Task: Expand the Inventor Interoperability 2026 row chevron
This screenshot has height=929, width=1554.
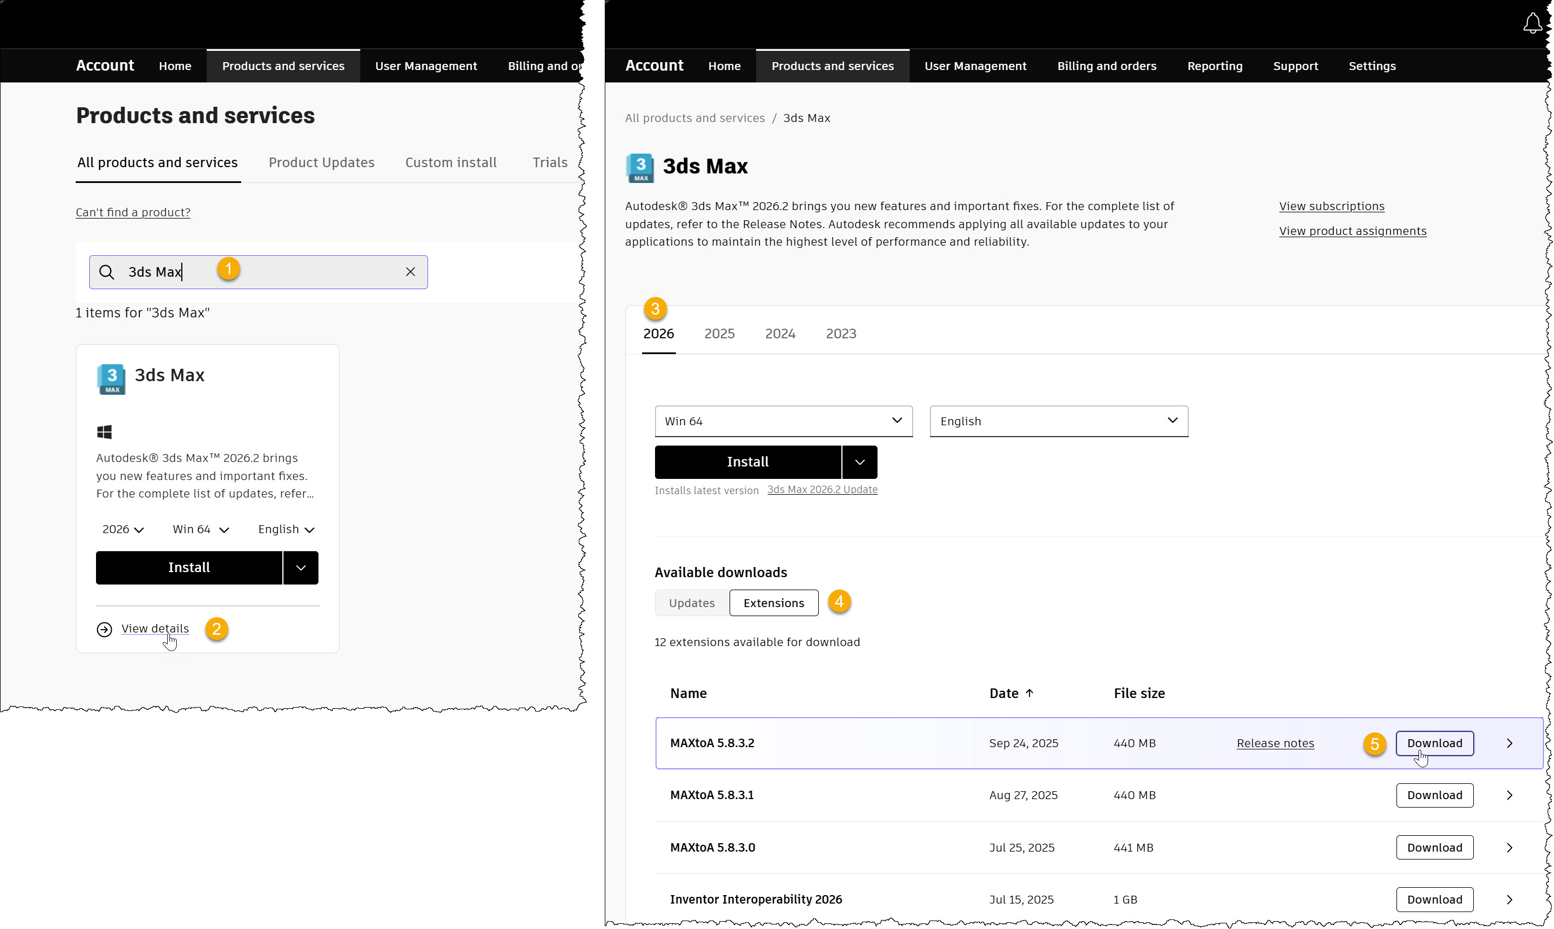Action: 1509,900
